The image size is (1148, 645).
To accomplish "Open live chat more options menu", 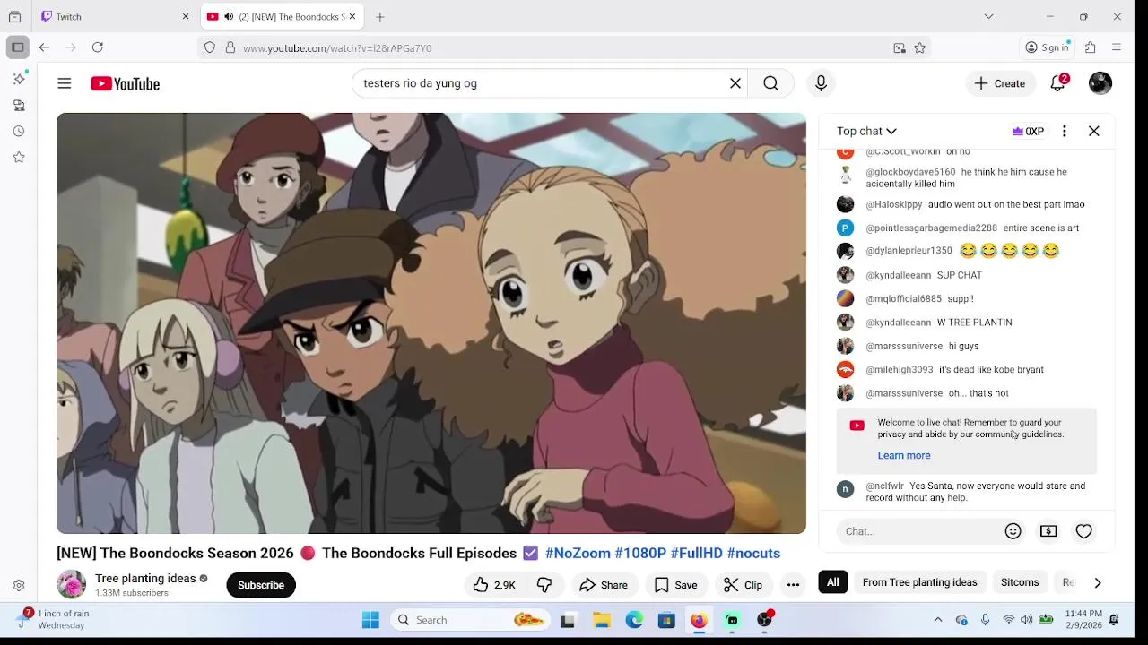I will click(1065, 131).
